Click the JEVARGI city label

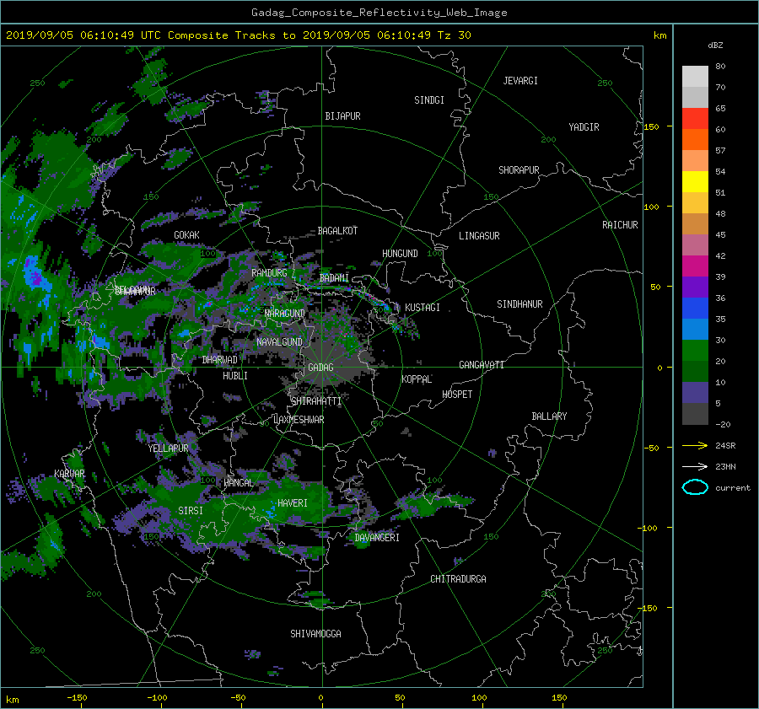[x=520, y=81]
